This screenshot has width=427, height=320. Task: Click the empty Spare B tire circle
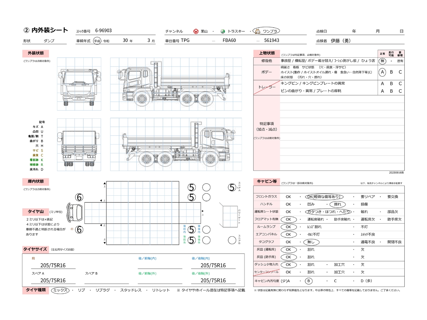[x=232, y=240]
